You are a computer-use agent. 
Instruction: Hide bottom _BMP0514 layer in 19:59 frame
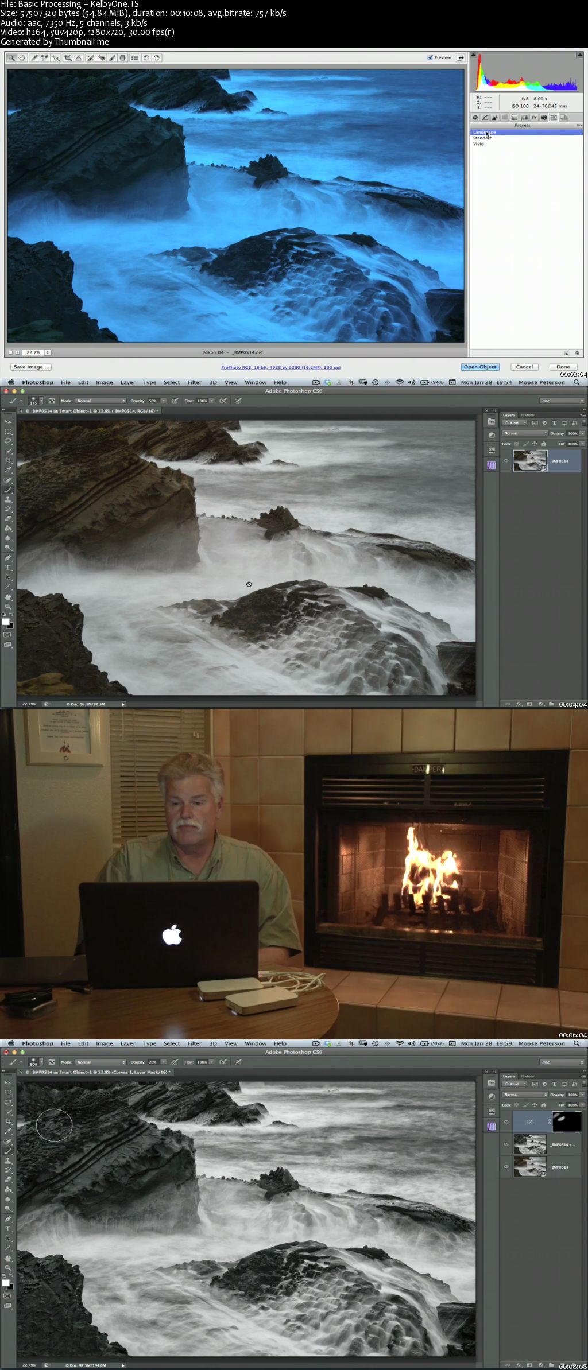tap(506, 1167)
